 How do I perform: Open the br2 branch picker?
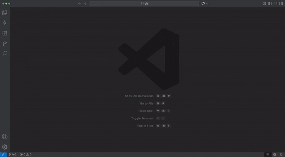[13, 154]
